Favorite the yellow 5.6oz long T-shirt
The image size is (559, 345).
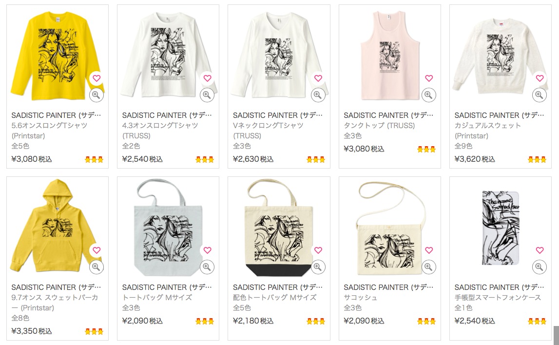[x=96, y=78]
